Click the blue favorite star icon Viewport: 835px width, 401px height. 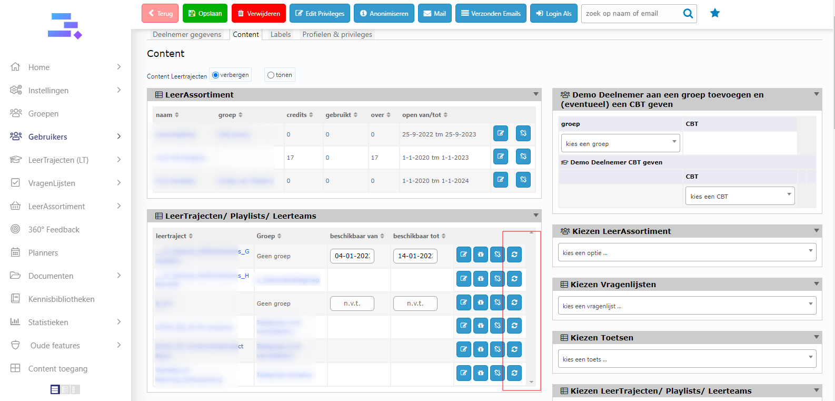pyautogui.click(x=714, y=13)
